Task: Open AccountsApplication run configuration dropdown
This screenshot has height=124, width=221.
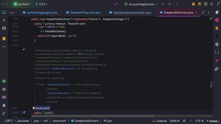Action: 141,4
